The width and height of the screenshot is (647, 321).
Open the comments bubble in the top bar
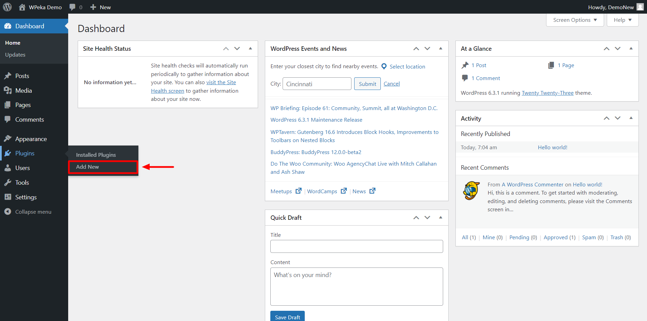(x=72, y=6)
